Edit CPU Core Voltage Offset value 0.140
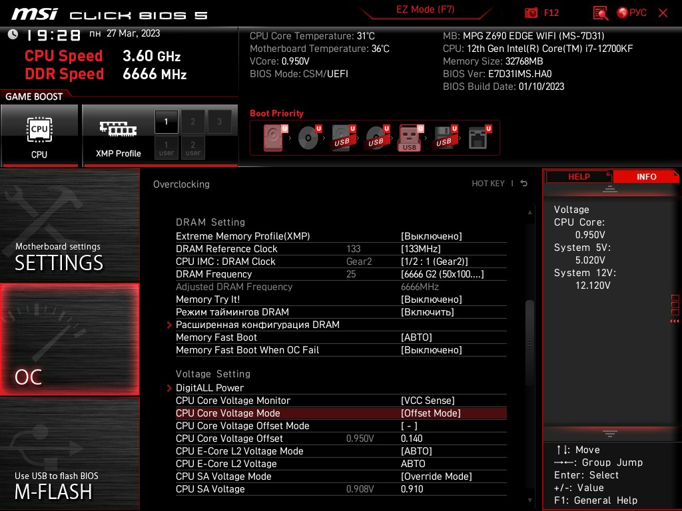This screenshot has height=511, width=682. [412, 438]
